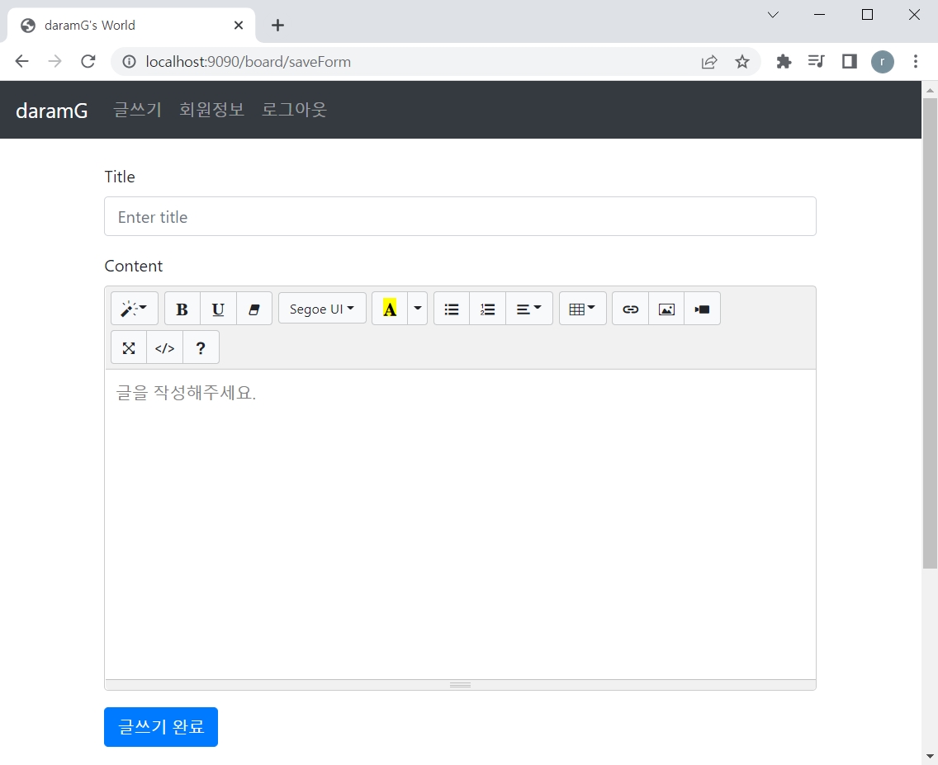Open the Segoe UI font family dropdown

point(322,309)
